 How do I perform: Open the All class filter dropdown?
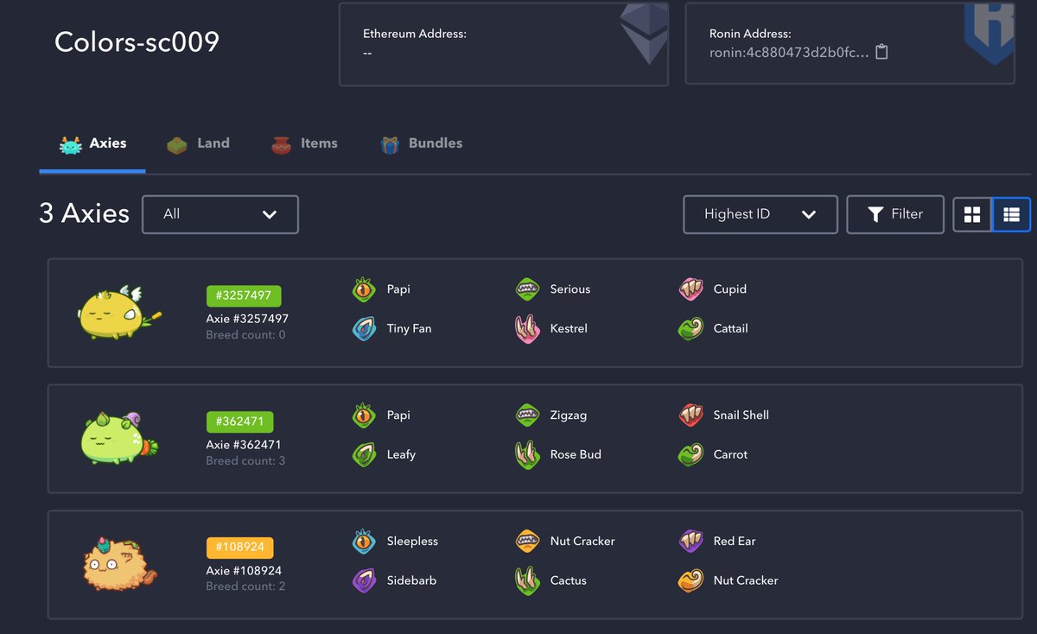(x=220, y=214)
